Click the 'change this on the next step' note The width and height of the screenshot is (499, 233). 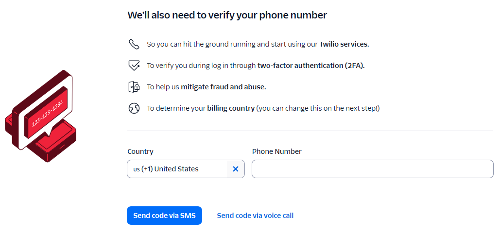click(318, 108)
